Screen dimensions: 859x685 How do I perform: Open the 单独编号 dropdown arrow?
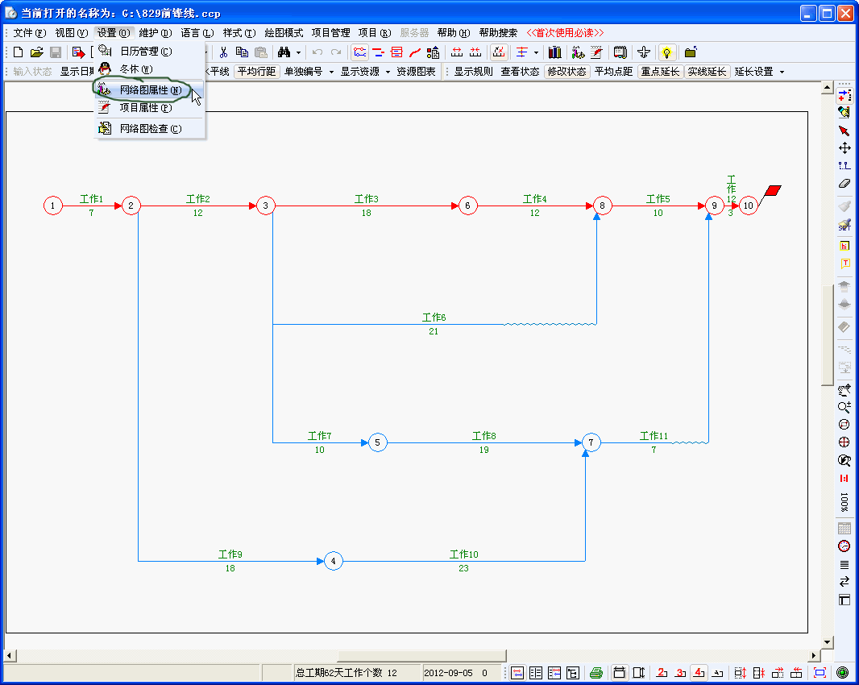tap(331, 72)
